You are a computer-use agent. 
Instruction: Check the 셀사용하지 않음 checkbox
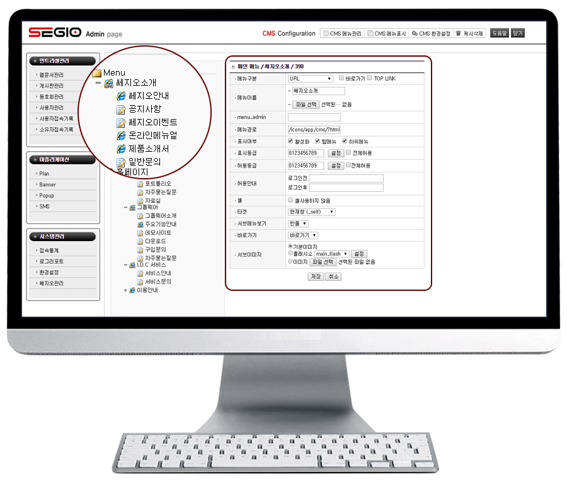tap(290, 200)
